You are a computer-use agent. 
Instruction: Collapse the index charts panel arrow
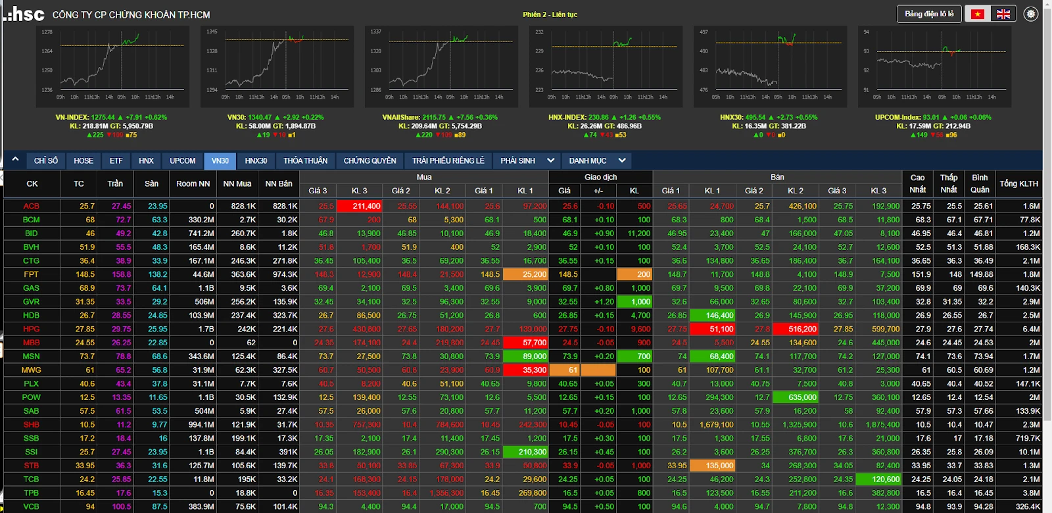coord(14,159)
